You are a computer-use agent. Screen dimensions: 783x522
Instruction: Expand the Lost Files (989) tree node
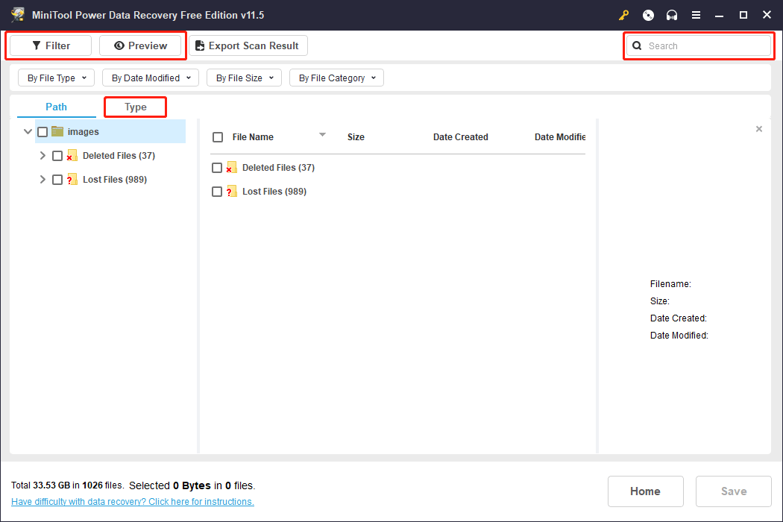[x=43, y=179]
